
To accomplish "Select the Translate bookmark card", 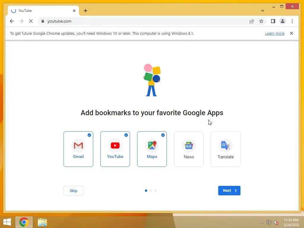I will point(226,149).
